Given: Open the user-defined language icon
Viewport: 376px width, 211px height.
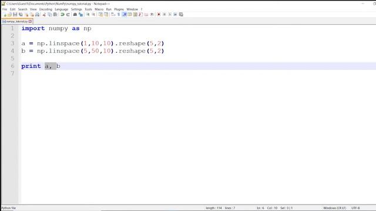Looking at the screenshot, I should click(130, 15).
